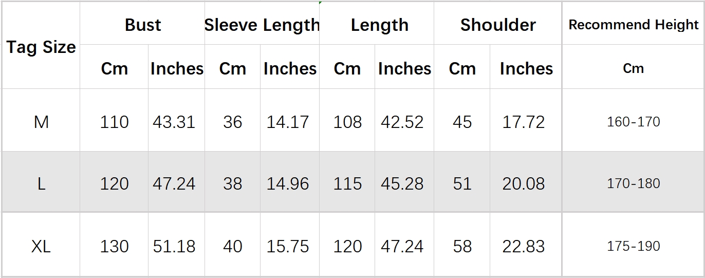Click sleeve length cell showing 14.96

coord(288,184)
